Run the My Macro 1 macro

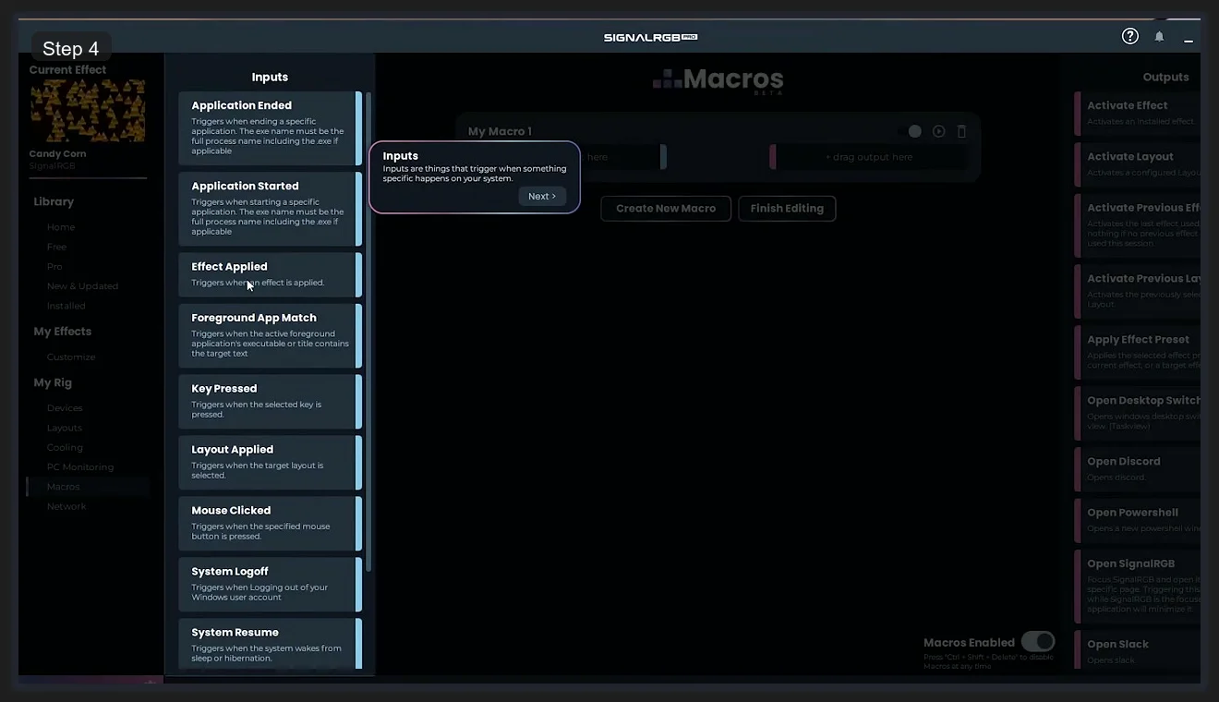coord(938,131)
